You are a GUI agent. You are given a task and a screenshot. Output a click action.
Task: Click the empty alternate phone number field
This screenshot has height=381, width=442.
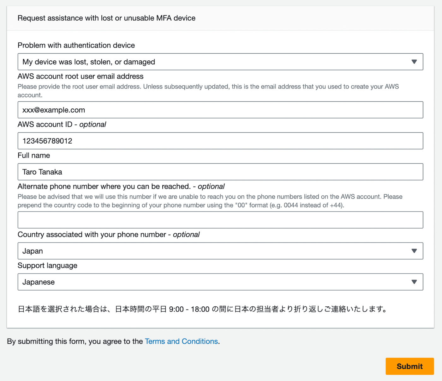click(220, 220)
